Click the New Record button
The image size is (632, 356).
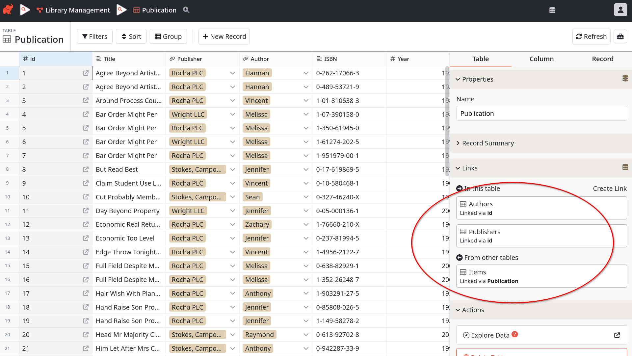(224, 36)
